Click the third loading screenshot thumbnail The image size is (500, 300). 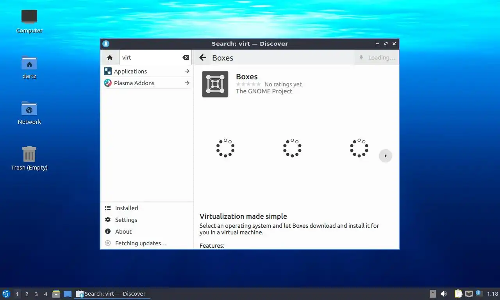359,148
